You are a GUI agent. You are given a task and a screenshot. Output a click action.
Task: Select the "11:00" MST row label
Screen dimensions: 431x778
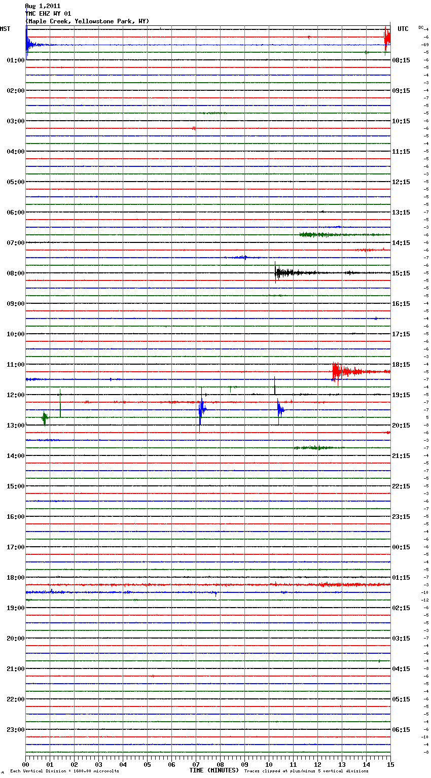16,365
